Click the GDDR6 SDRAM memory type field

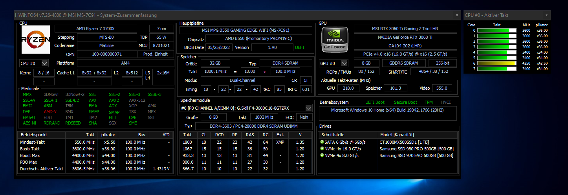[403, 63]
